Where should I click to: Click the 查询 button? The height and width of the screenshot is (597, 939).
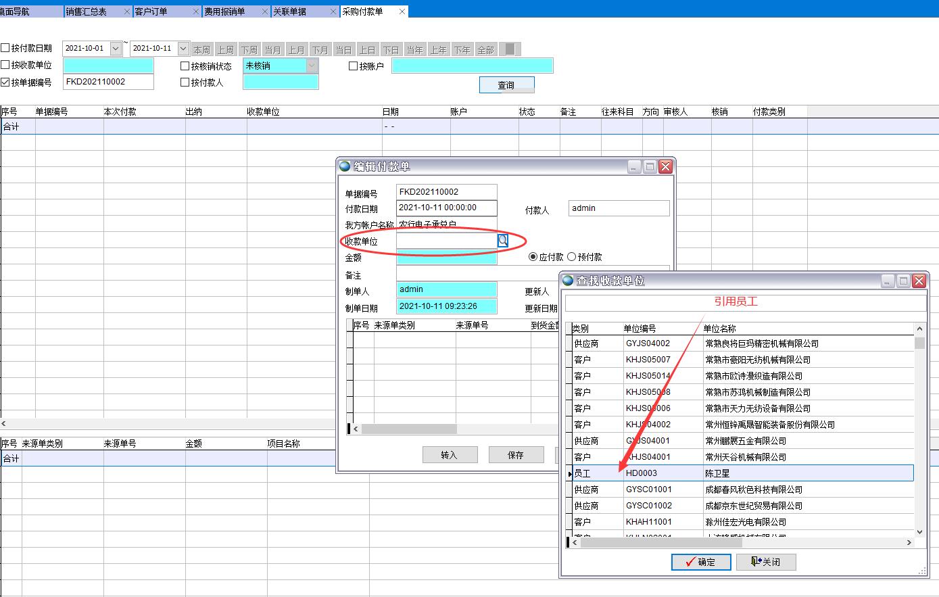[x=506, y=84]
